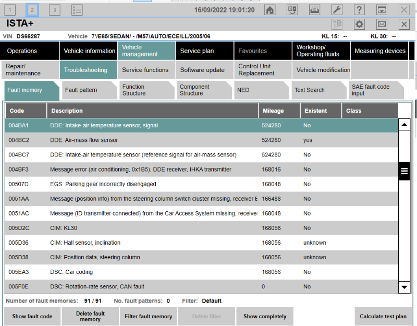Image resolution: width=417 pixels, height=326 pixels.
Task: Click the print icon in toolbar
Action: tap(314, 10)
